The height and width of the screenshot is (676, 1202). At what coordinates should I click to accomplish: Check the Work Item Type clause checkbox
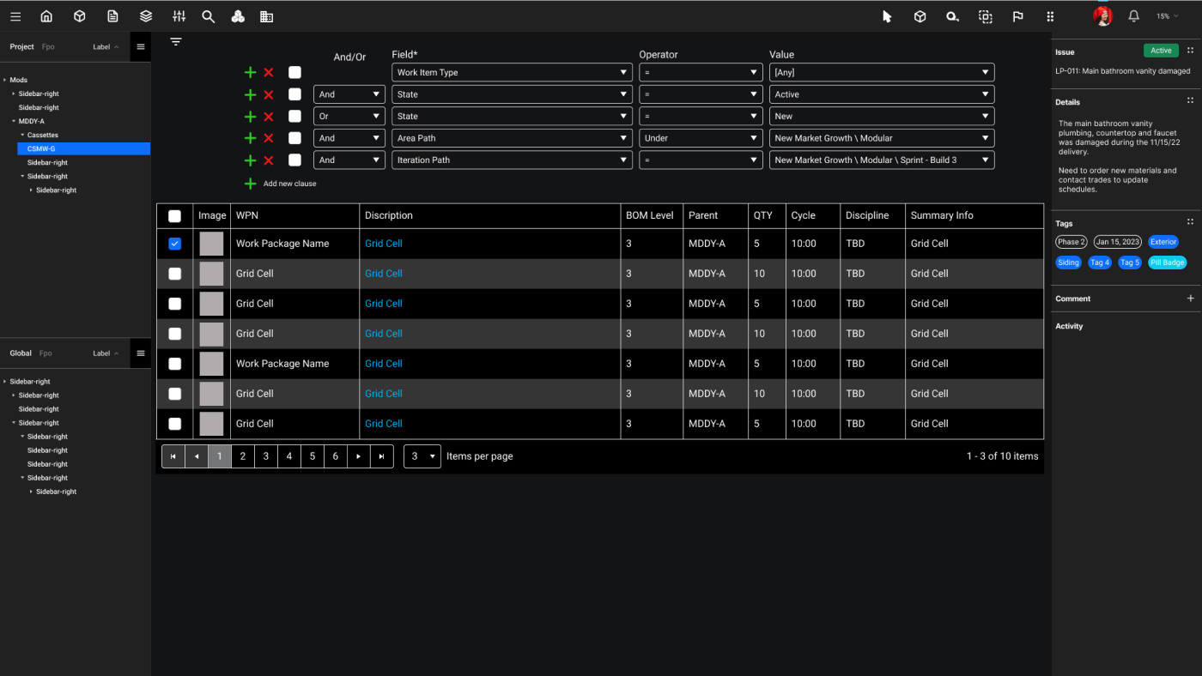[x=294, y=73]
